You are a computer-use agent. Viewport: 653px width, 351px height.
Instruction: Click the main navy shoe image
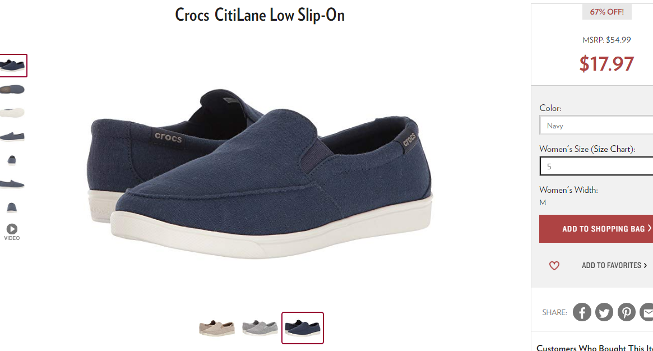[x=260, y=173]
